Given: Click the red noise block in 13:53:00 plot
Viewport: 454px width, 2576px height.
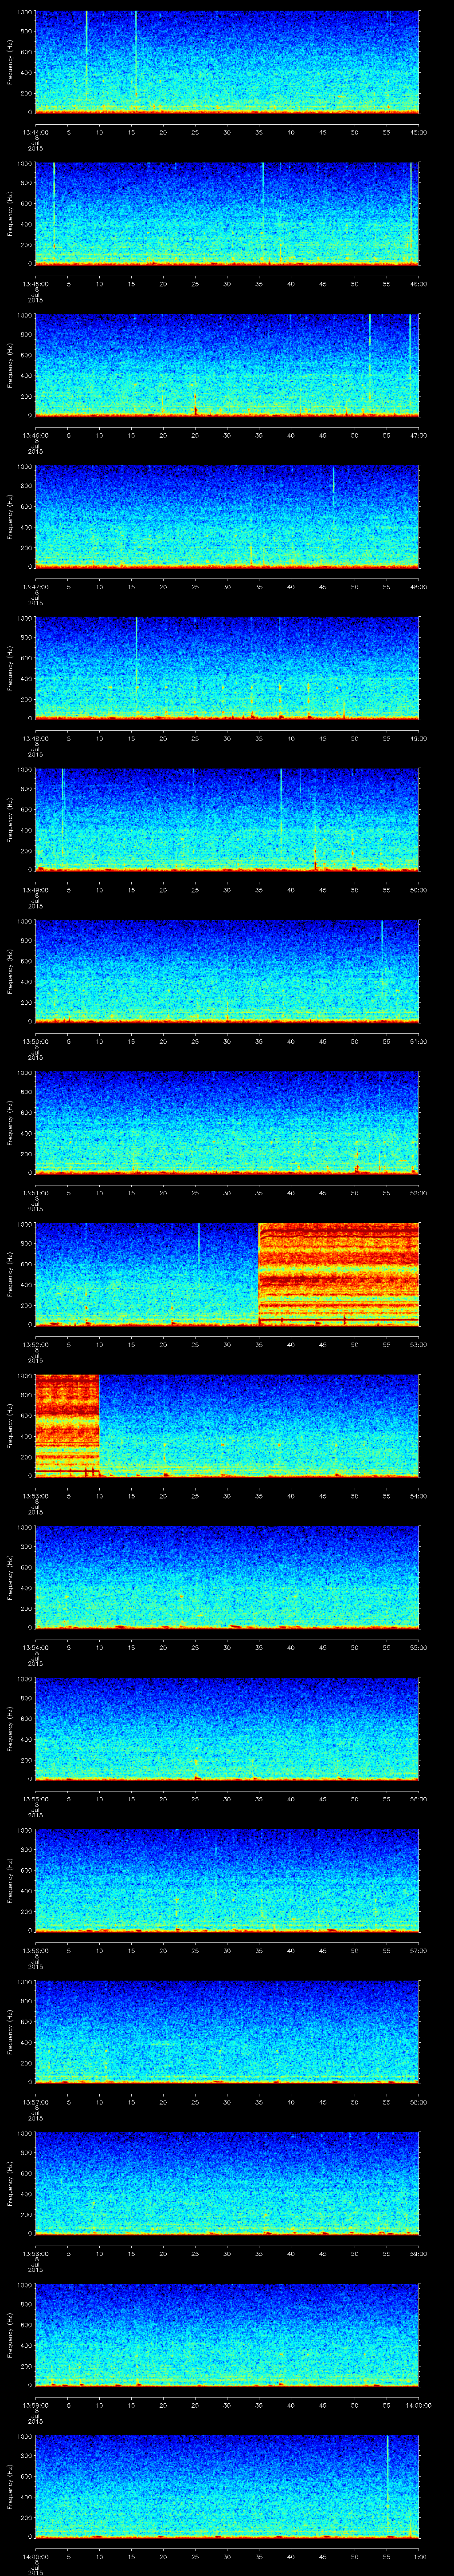Looking at the screenshot, I should pos(67,1425).
